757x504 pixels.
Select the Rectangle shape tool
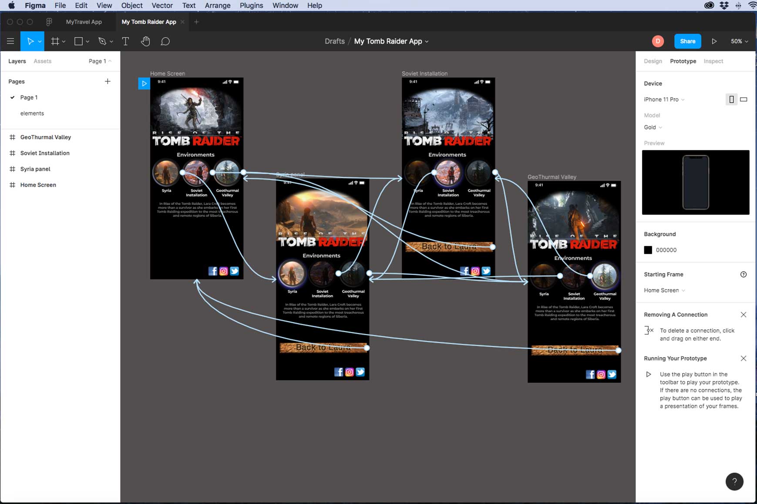click(78, 41)
